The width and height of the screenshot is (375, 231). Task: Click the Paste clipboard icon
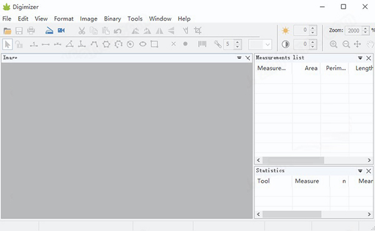click(x=106, y=31)
